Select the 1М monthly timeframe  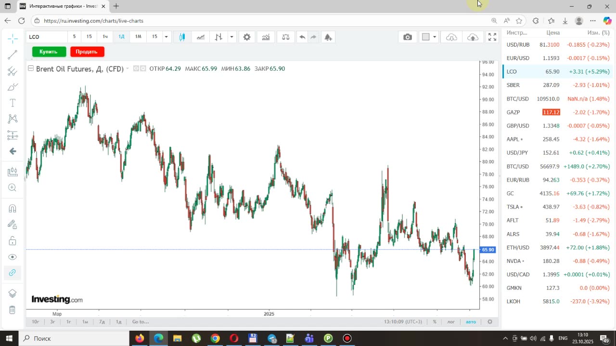coord(138,37)
